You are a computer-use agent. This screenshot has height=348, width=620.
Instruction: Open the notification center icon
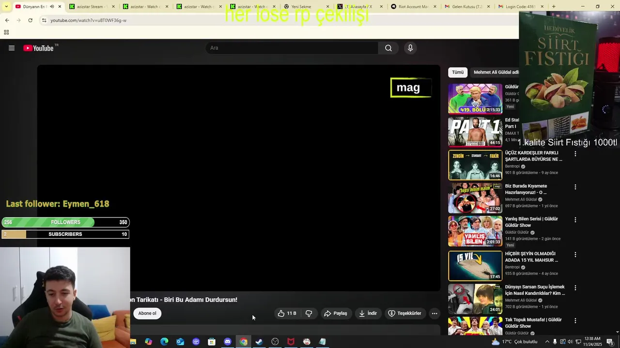click(x=610, y=342)
